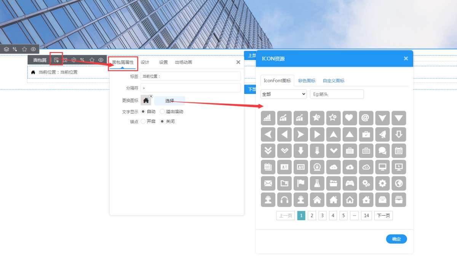Open the 出场动画 tab
This screenshot has height=259, width=457.
(184, 62)
